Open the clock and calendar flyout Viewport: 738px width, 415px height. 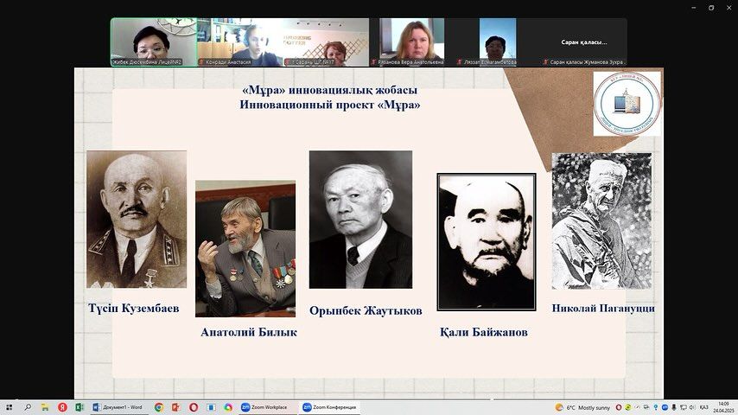coord(722,407)
